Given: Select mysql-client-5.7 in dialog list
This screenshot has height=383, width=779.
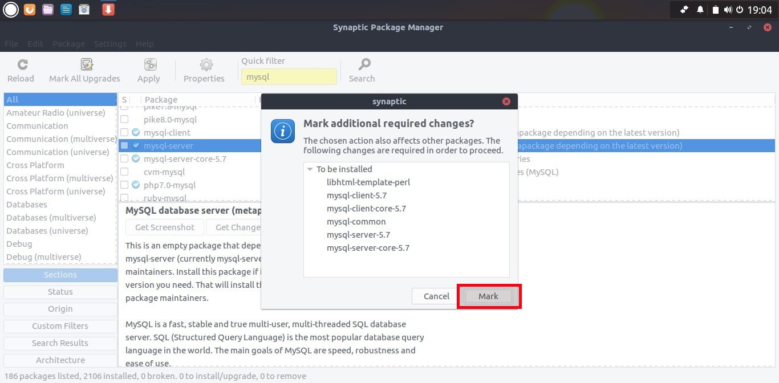Looking at the screenshot, I should click(357, 195).
